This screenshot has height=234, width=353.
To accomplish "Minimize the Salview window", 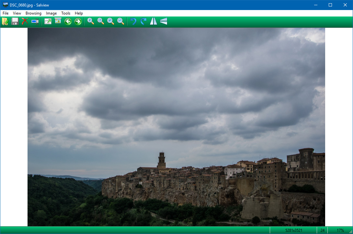I will (316, 5).
